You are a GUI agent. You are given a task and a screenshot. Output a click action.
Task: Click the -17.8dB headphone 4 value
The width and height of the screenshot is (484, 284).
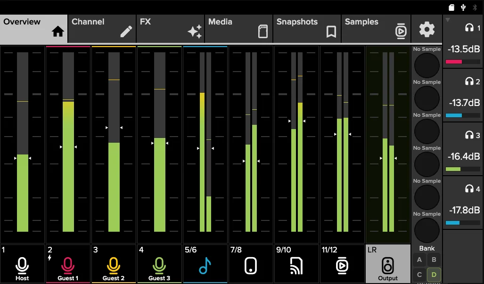tap(464, 210)
